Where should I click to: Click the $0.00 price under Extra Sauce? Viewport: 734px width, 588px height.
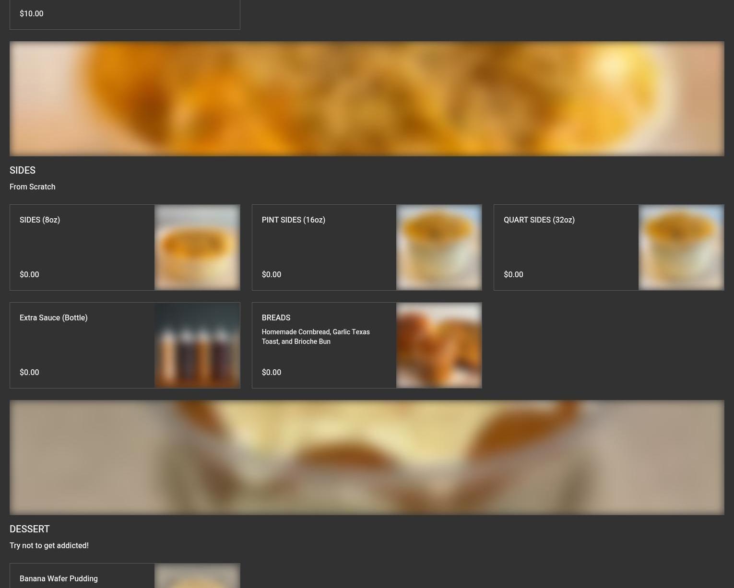click(29, 373)
